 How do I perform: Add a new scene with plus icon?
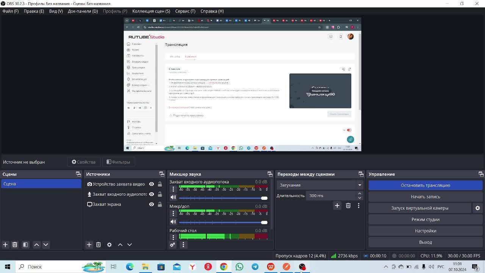click(5, 245)
